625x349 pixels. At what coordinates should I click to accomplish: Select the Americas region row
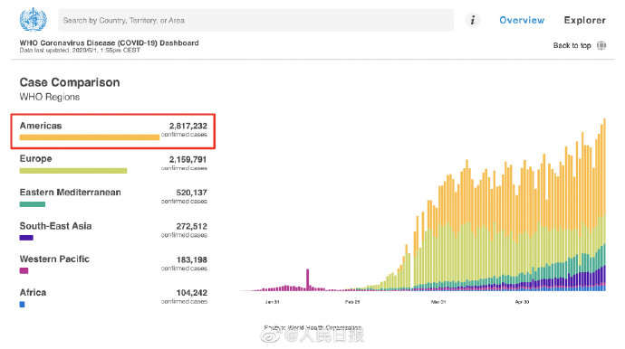tap(113, 131)
